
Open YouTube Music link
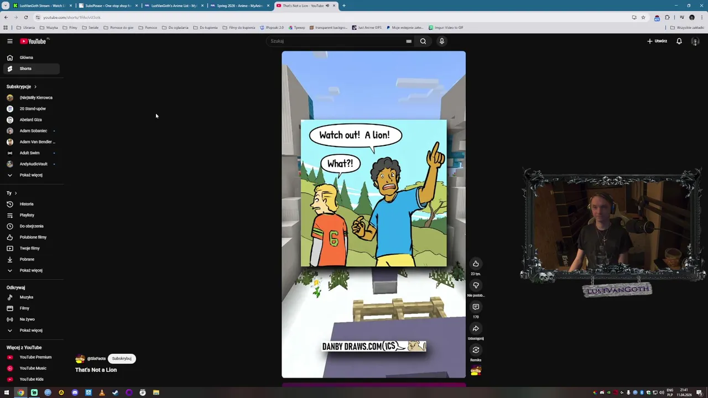click(x=30, y=368)
